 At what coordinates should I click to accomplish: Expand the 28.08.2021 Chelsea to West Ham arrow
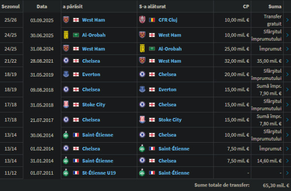click(x=287, y=61)
